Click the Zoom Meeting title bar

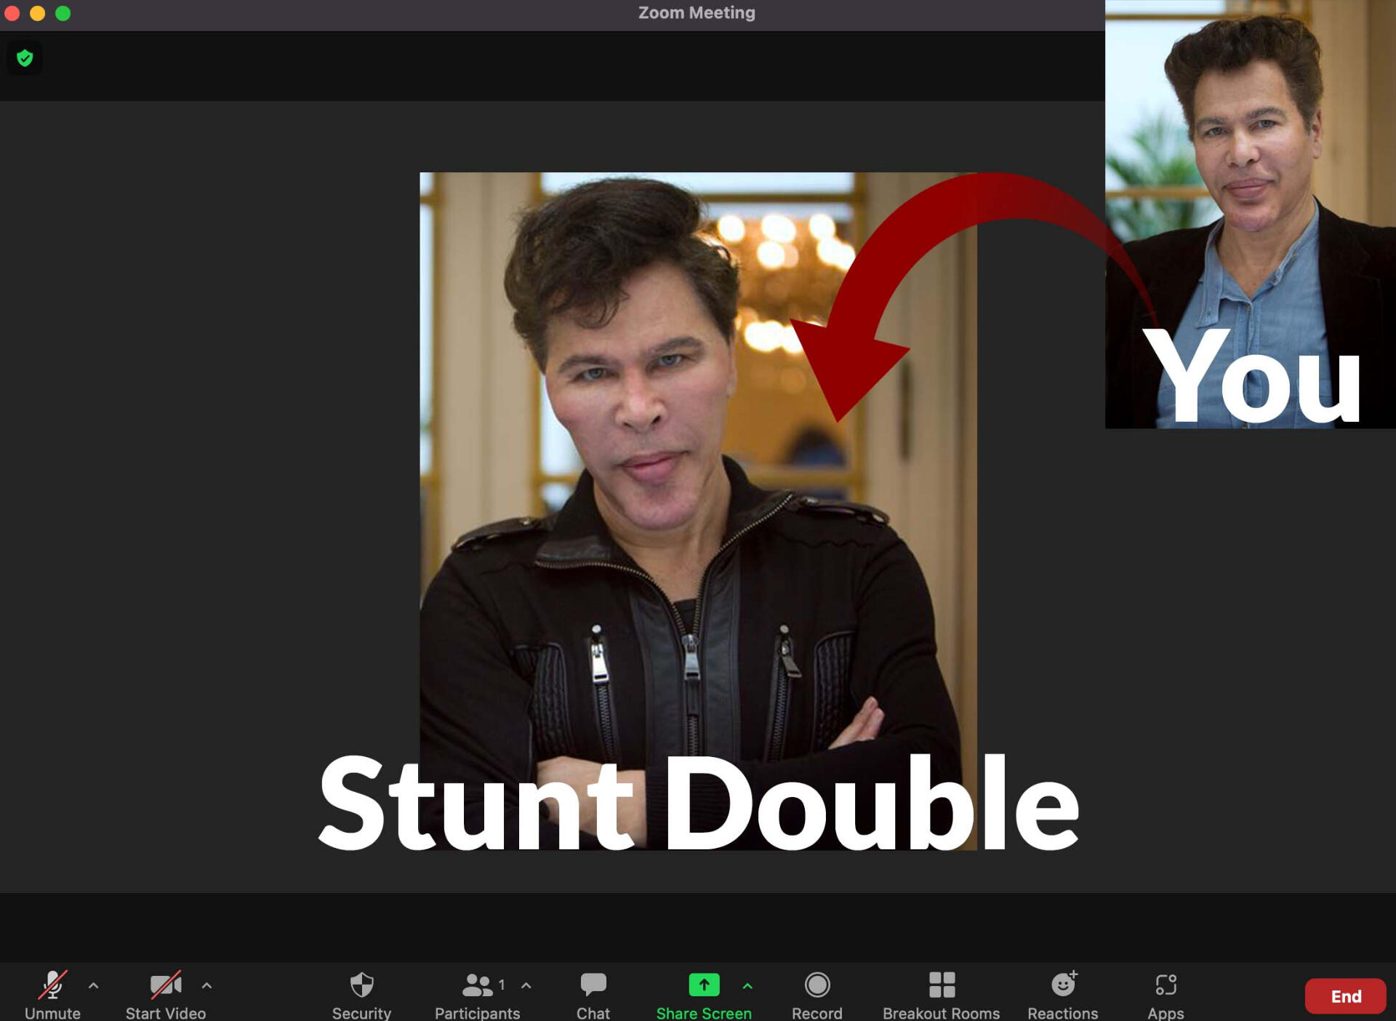coord(697,13)
